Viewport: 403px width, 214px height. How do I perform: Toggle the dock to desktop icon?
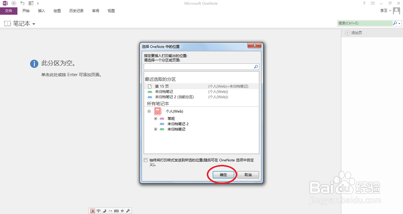31,3
